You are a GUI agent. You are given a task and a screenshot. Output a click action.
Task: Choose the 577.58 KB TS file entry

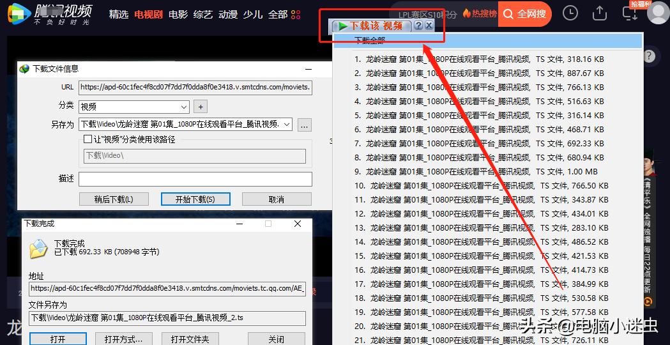[481, 312]
